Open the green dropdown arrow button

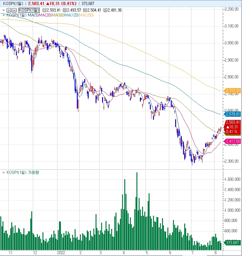coord(9,10)
